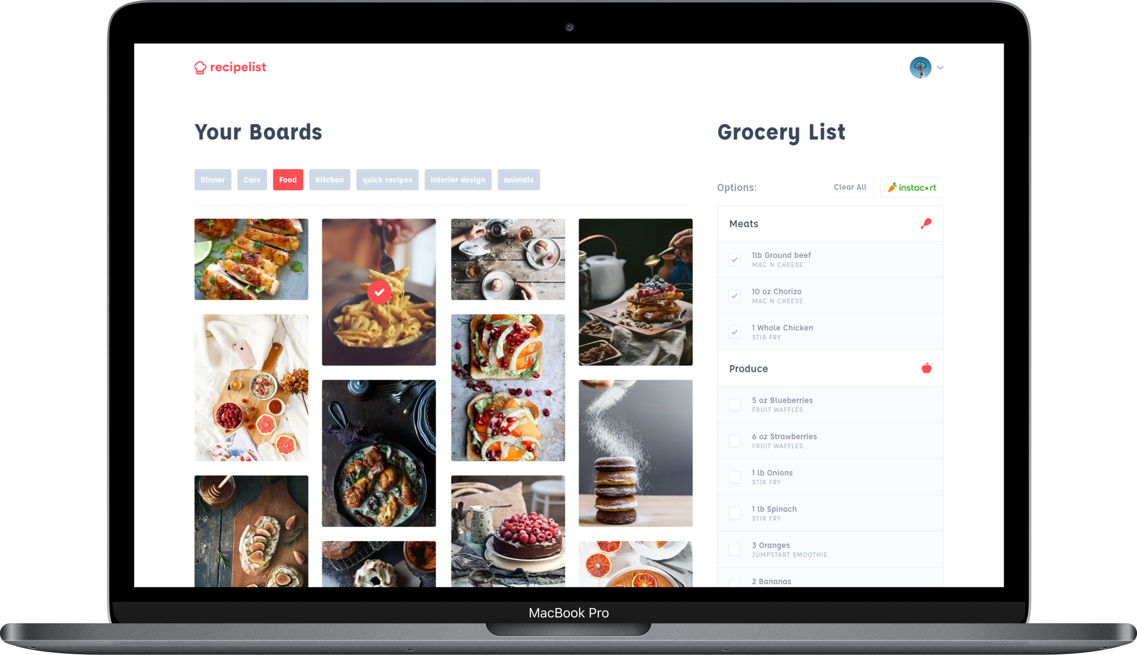Toggle the 1lb Ground Beef checkbox
Viewport: 1137px width, 655px height.
coord(734,259)
